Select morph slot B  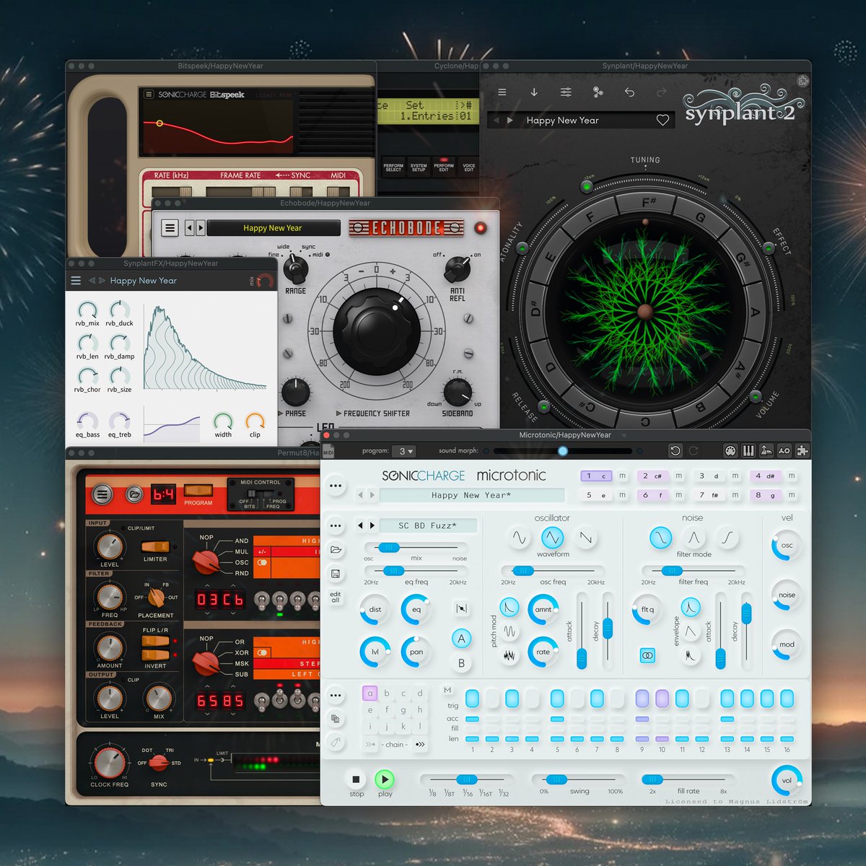(462, 663)
